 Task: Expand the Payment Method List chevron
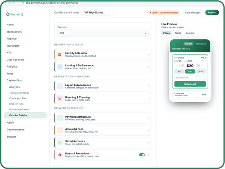point(149,118)
